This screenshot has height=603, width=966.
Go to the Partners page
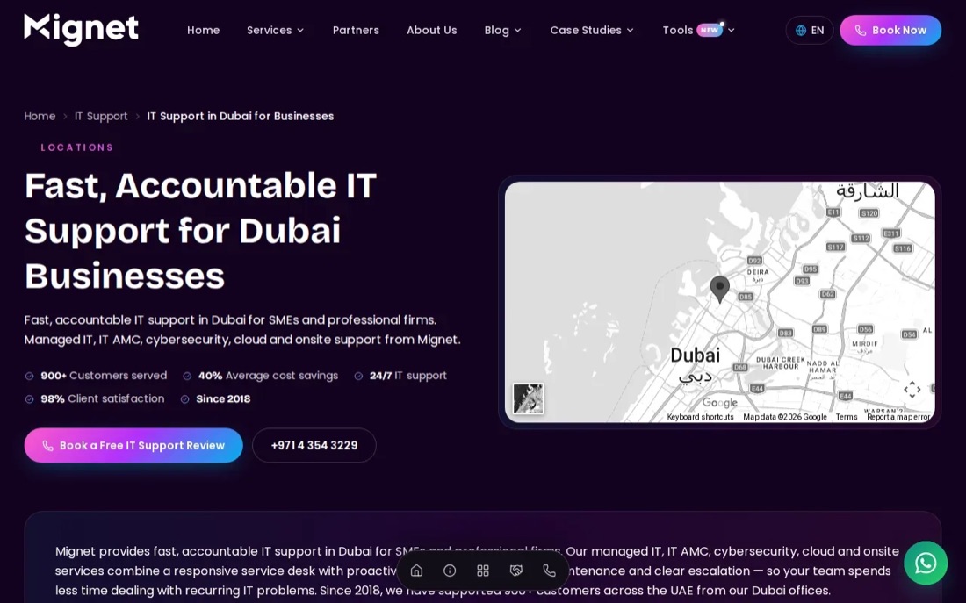pyautogui.click(x=356, y=30)
